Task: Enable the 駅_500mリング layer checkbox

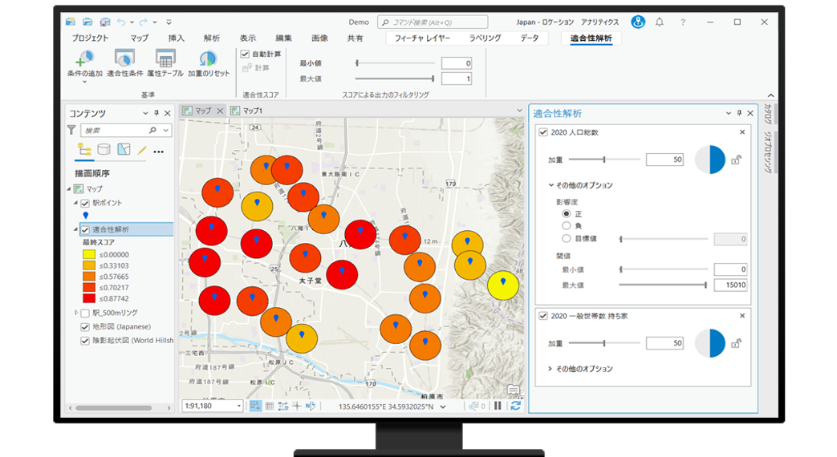Action: pos(85,313)
